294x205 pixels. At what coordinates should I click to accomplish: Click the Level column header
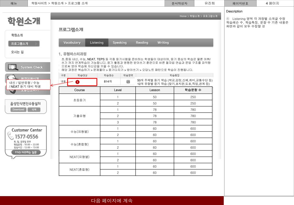[x=118, y=90]
